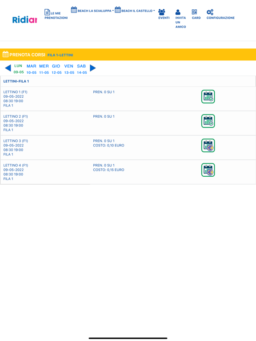Select Tuesday MAR 10-05
Viewport: 256px width, 341px height.
click(x=32, y=69)
